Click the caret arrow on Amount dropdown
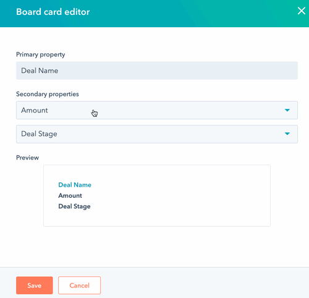Screen dimensions: 309x298 tap(287, 110)
